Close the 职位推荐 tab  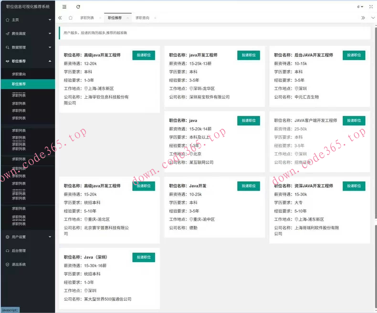point(128,18)
